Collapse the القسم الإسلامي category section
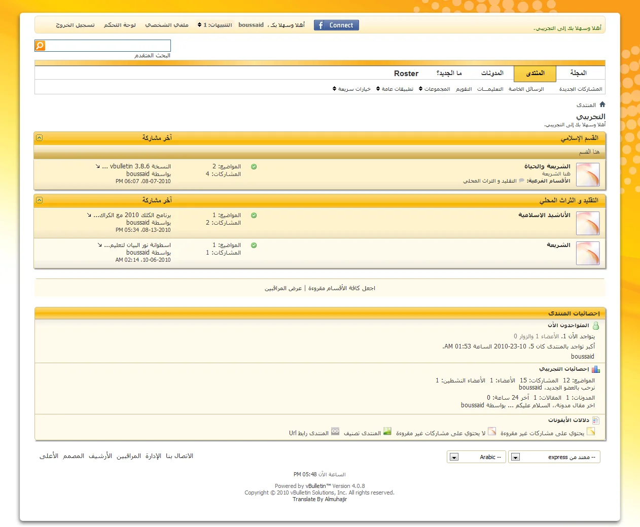The image size is (640, 527). (40, 138)
